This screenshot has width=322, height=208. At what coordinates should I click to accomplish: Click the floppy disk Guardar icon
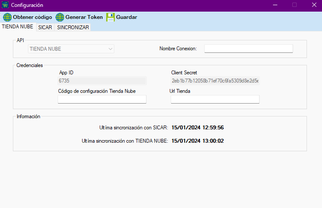click(110, 17)
